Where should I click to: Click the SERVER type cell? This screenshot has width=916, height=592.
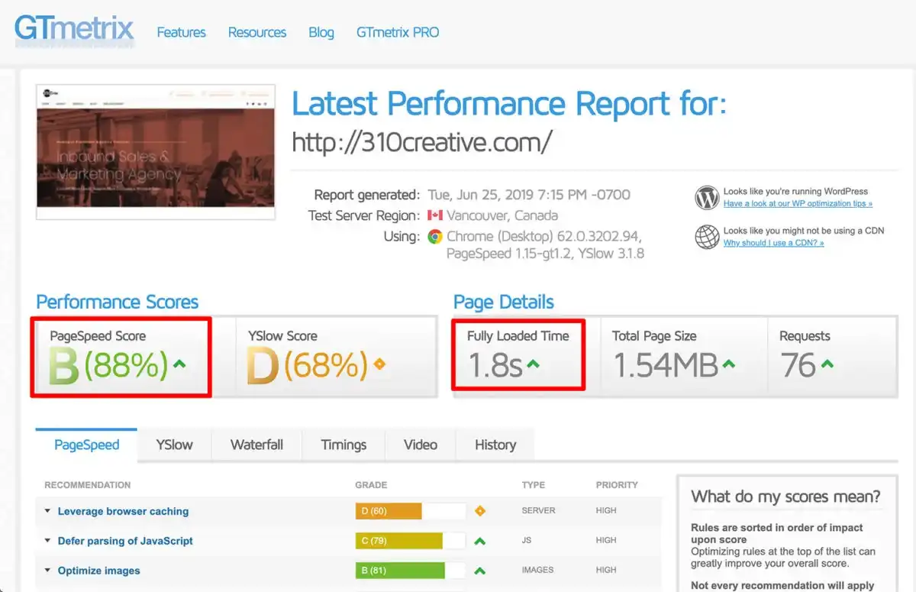click(x=538, y=510)
